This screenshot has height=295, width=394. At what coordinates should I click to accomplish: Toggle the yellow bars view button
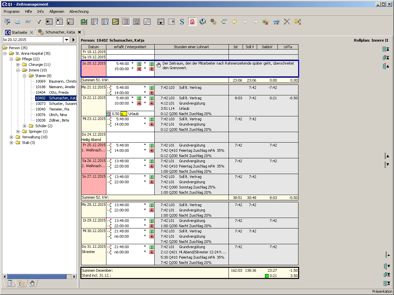coord(116,22)
